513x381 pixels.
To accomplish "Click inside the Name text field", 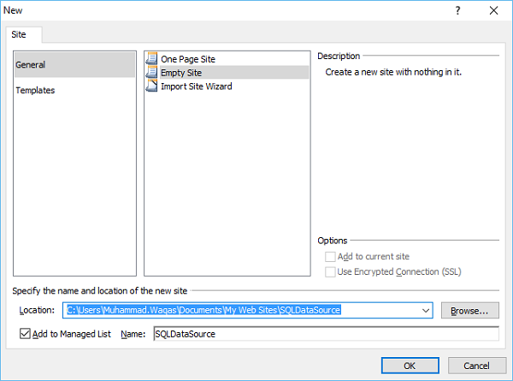I will tap(325, 334).
